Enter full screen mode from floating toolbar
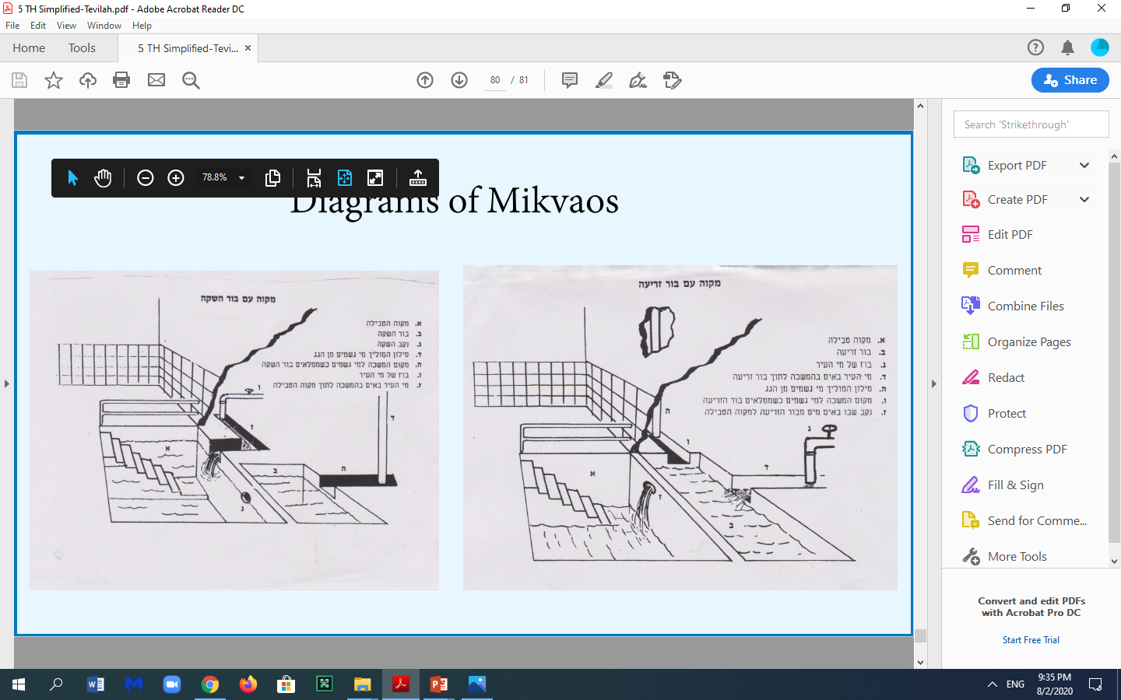1121x700 pixels. click(x=375, y=178)
